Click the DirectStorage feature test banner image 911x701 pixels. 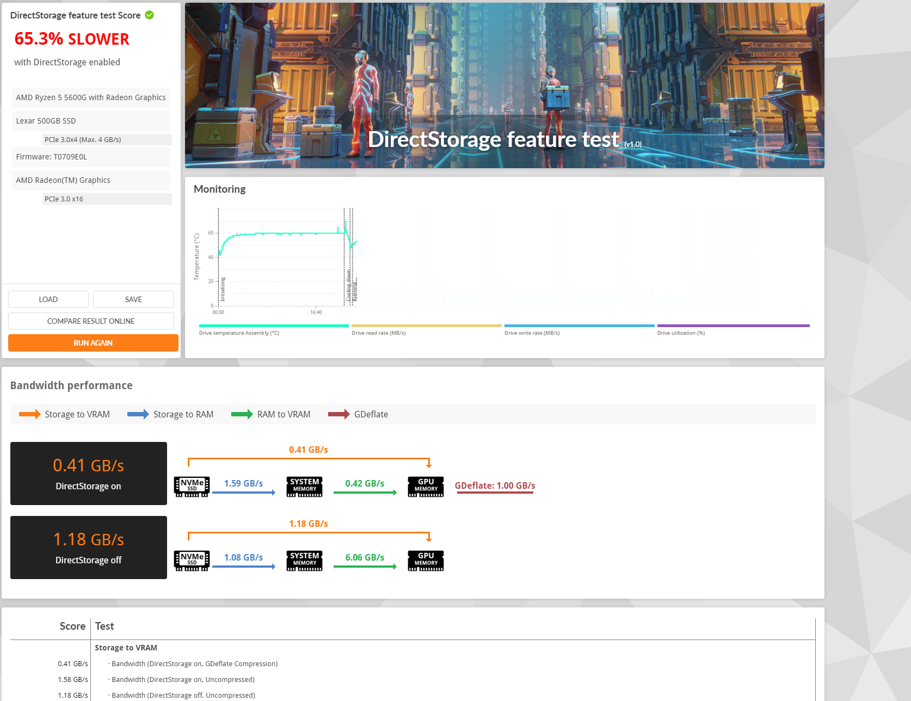(x=504, y=85)
